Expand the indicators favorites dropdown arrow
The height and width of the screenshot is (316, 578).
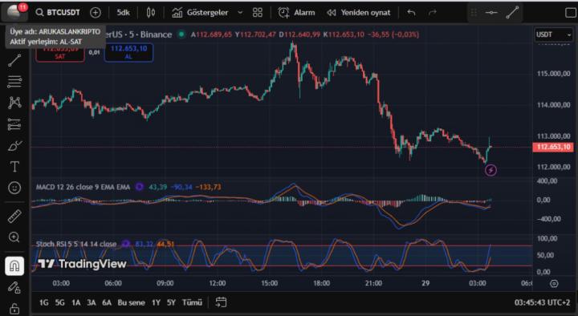(240, 13)
